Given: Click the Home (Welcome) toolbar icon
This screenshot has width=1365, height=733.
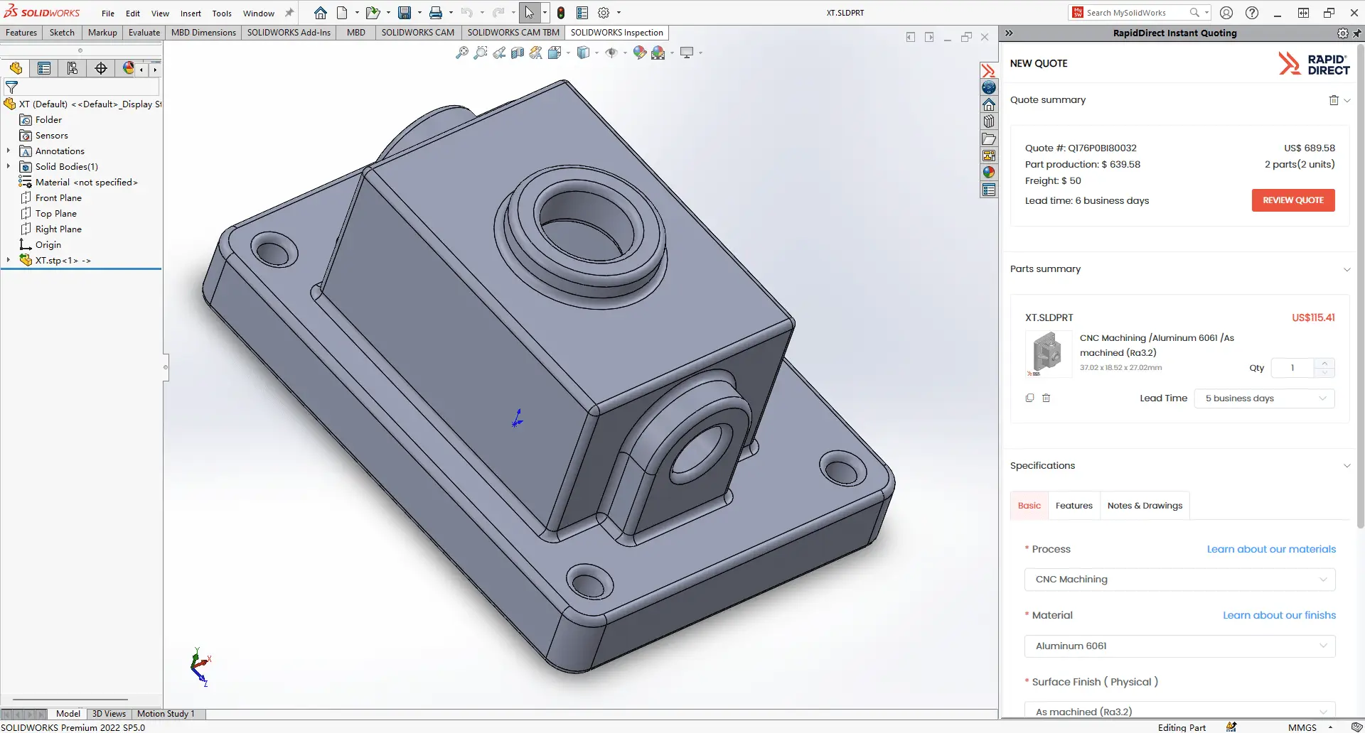Looking at the screenshot, I should 321,13.
